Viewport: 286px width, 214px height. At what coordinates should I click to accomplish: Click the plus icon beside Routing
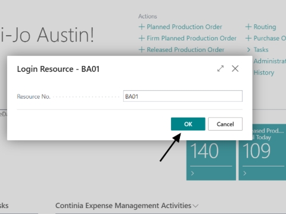[248, 27]
